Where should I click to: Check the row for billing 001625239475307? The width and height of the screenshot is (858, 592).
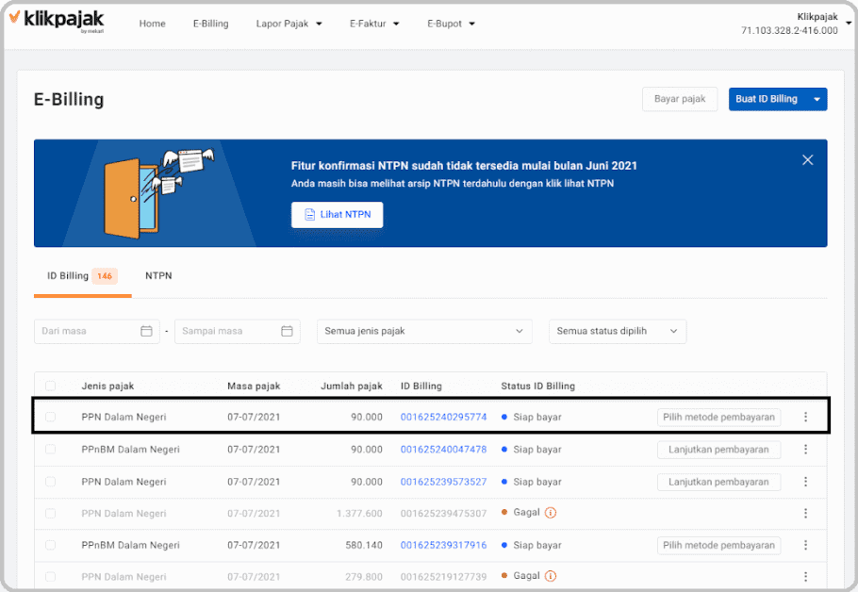pyautogui.click(x=50, y=513)
